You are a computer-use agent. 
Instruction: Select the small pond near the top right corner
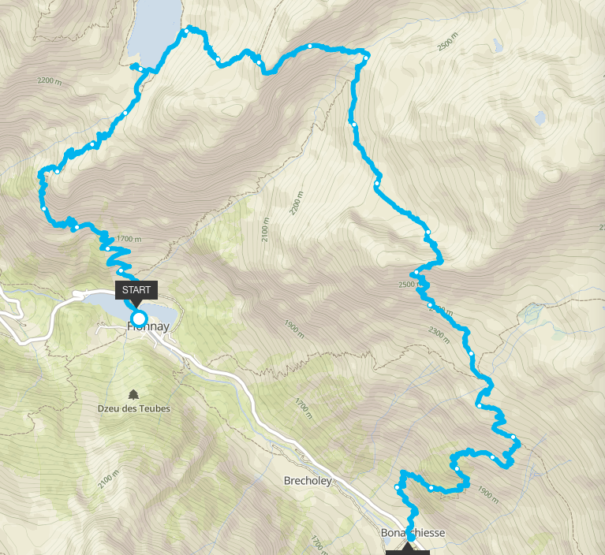pyautogui.click(x=498, y=46)
